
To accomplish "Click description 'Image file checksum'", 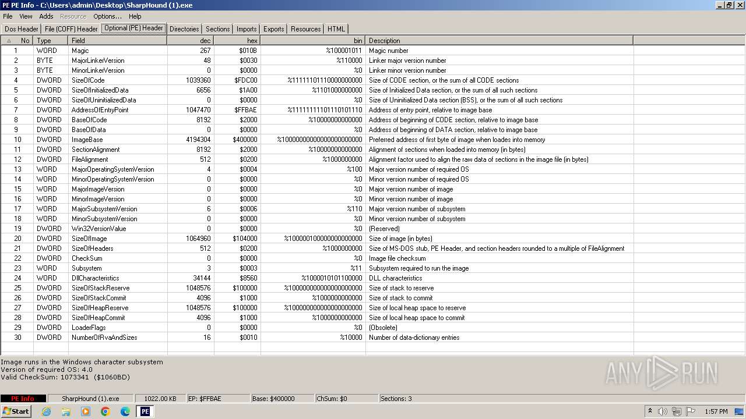I will click(397, 258).
